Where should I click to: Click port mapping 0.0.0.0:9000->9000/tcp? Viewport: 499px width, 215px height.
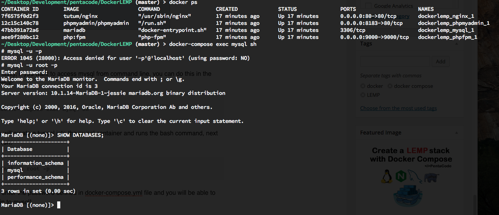375,37
